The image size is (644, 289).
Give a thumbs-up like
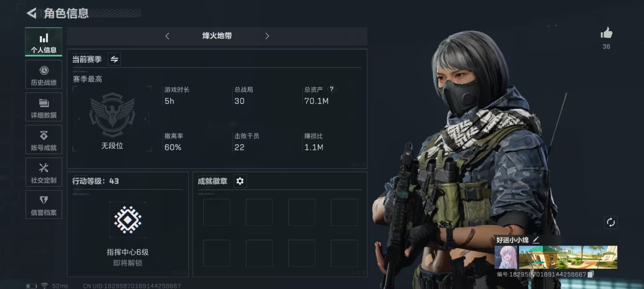pos(606,33)
